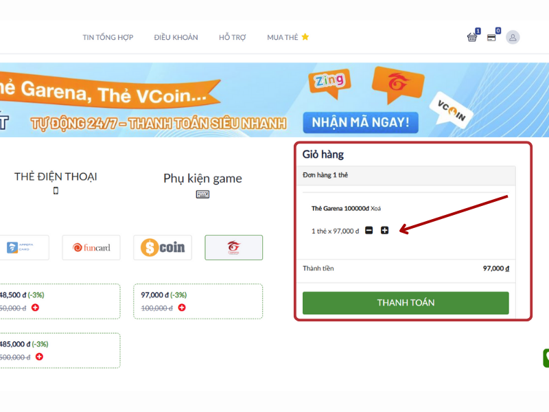549x412 pixels.
Task: Increase Garena card quantity with plus icon
Action: tap(384, 230)
